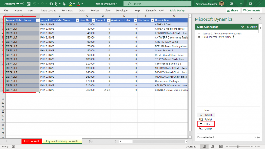Image resolution: width=265 pixels, height=149 pixels.
Task: Open the Journal_Batch_Name filter dropdown
Action: click(38, 20)
